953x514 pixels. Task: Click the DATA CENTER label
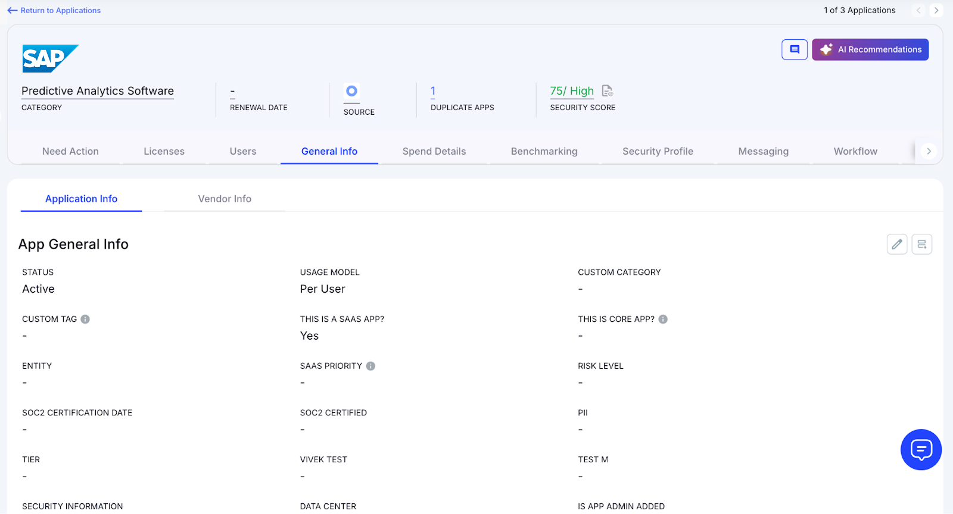328,507
